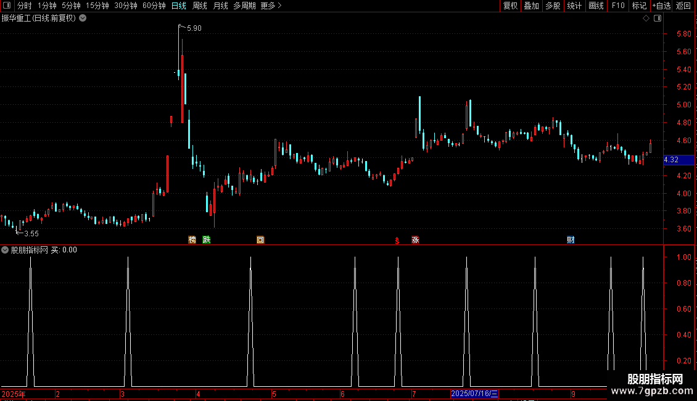Click the diamond marker icon
The height and width of the screenshot is (401, 697).
pos(646,19)
